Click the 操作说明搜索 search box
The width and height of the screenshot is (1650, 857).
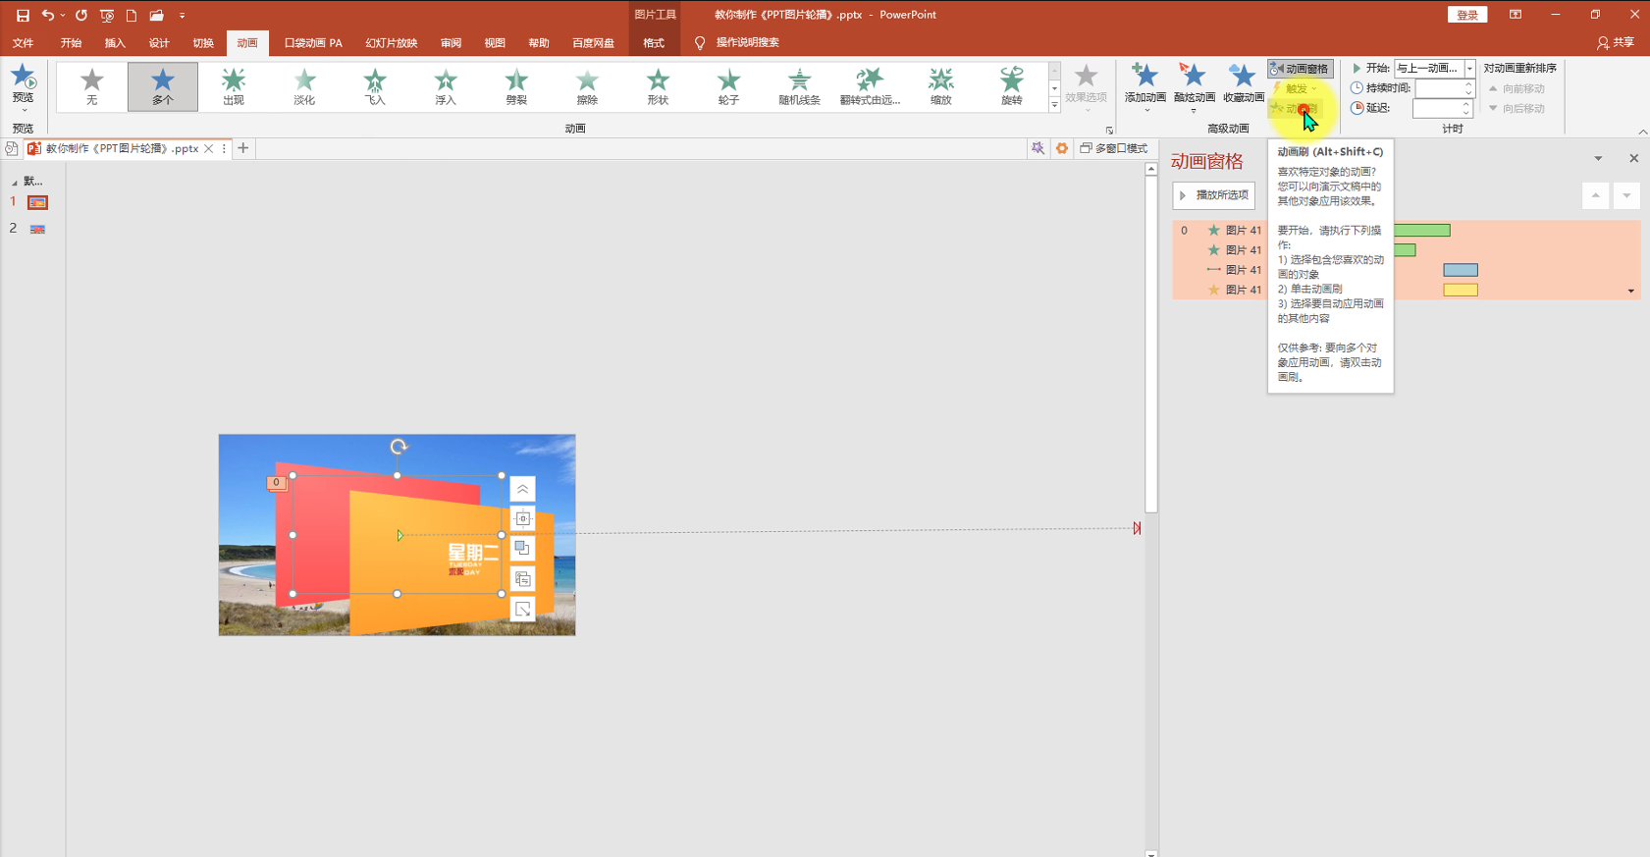tap(747, 43)
